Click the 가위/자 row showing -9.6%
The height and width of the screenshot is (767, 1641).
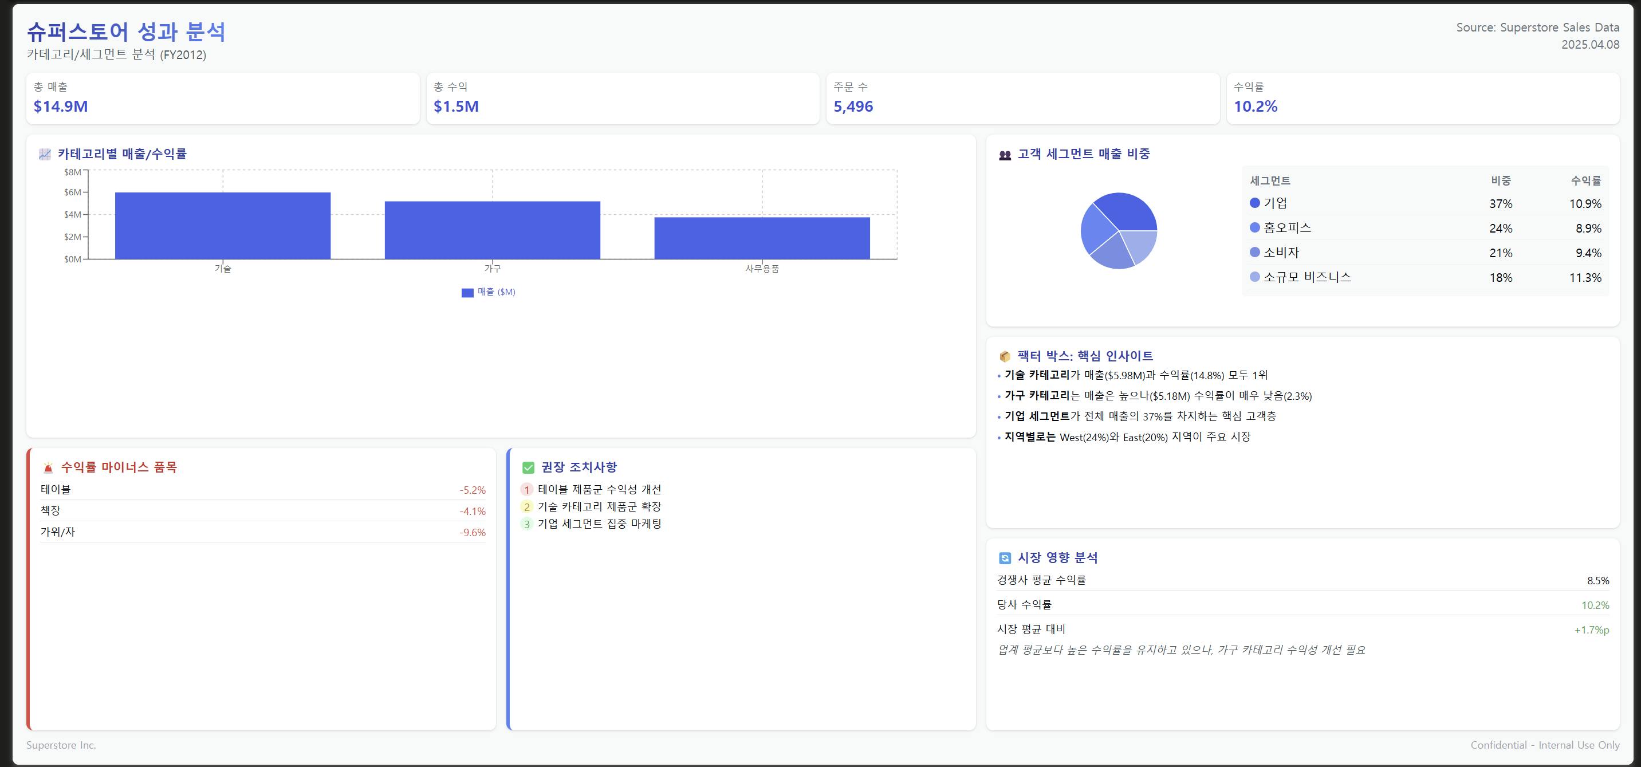point(262,532)
